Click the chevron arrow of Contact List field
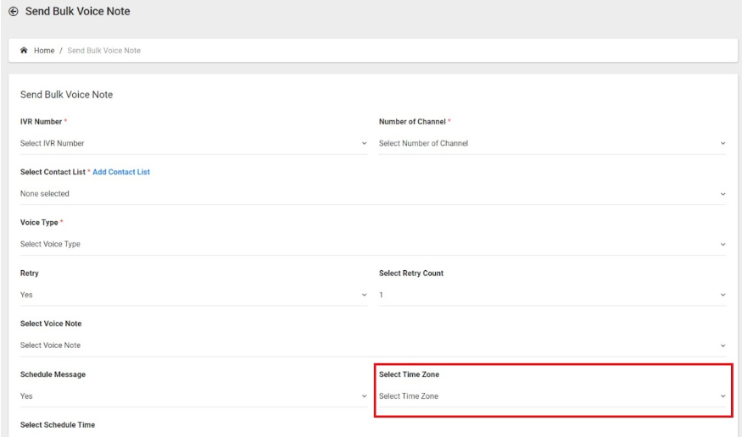This screenshot has width=742, height=437. click(722, 194)
